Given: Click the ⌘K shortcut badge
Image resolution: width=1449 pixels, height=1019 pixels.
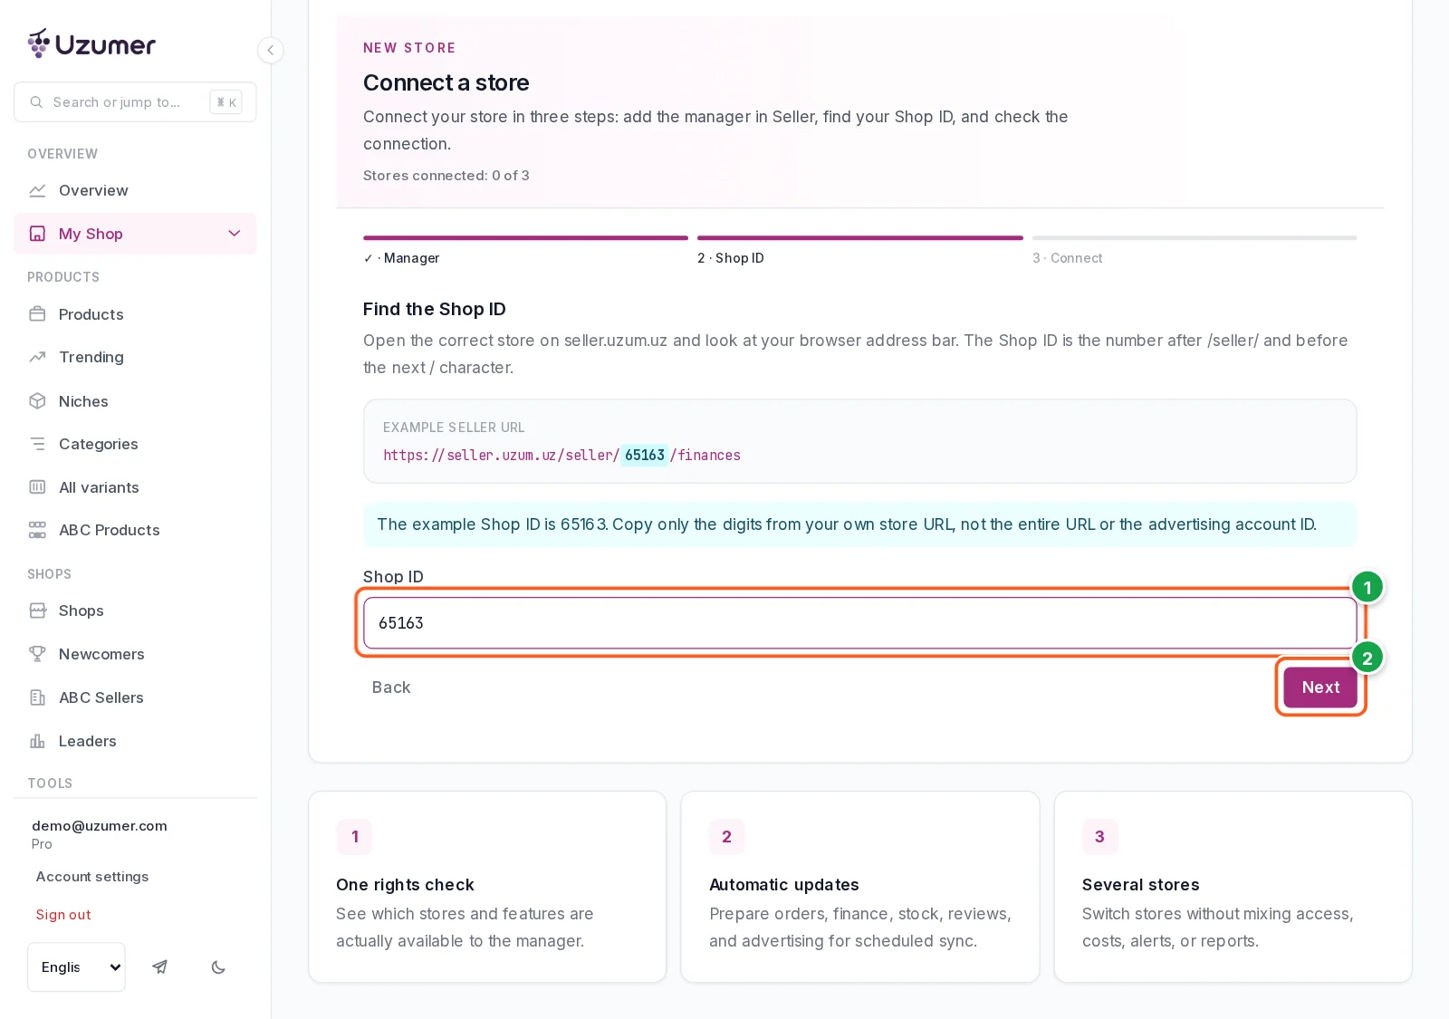Looking at the screenshot, I should (226, 102).
